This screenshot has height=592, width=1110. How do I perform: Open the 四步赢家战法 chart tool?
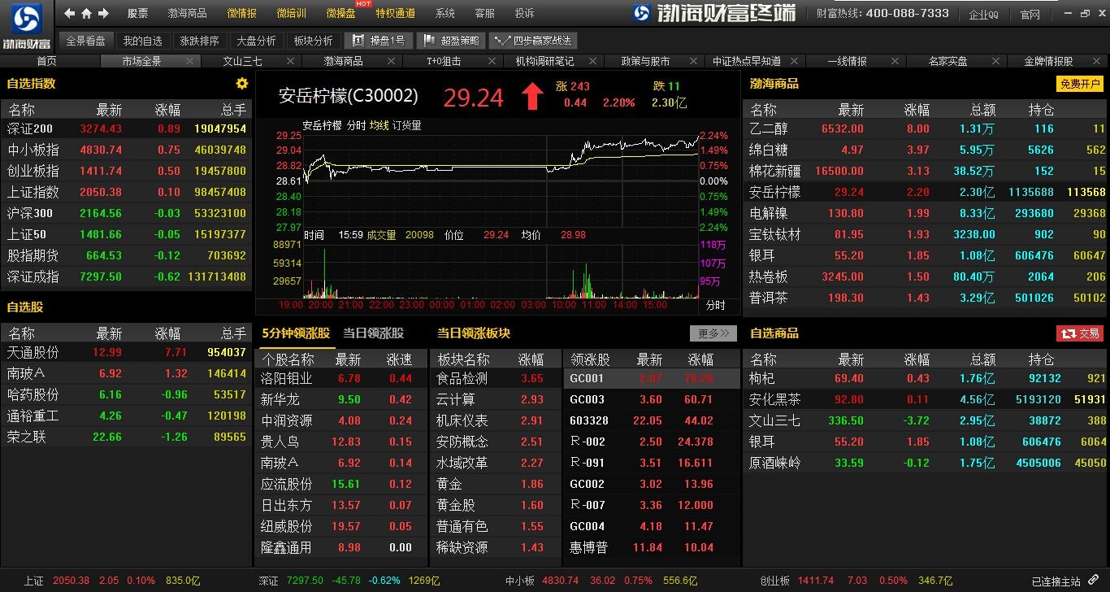533,41
